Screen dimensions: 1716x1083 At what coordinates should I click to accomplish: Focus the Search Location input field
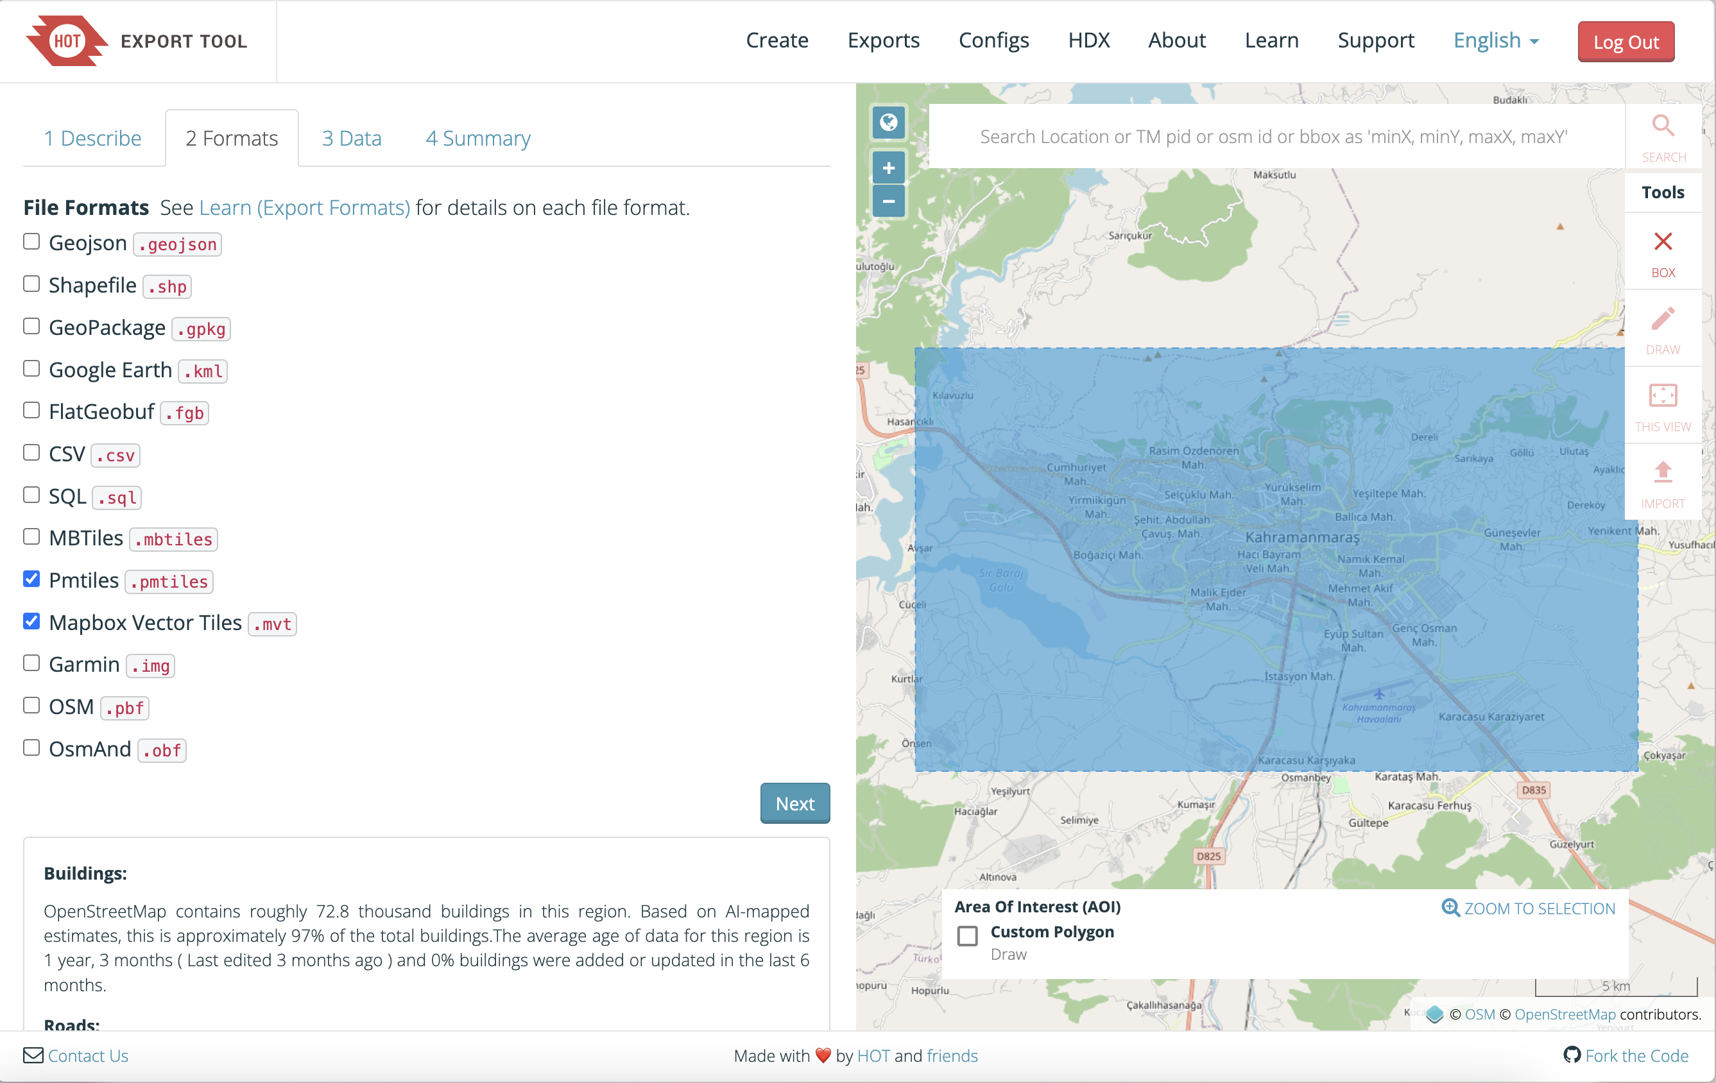[x=1276, y=136]
